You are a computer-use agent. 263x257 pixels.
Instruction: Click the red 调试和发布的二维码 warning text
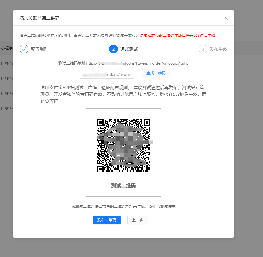(x=177, y=35)
